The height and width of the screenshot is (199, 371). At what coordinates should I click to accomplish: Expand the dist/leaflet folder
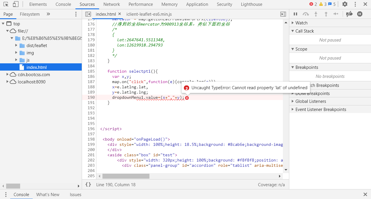[x=16, y=46]
